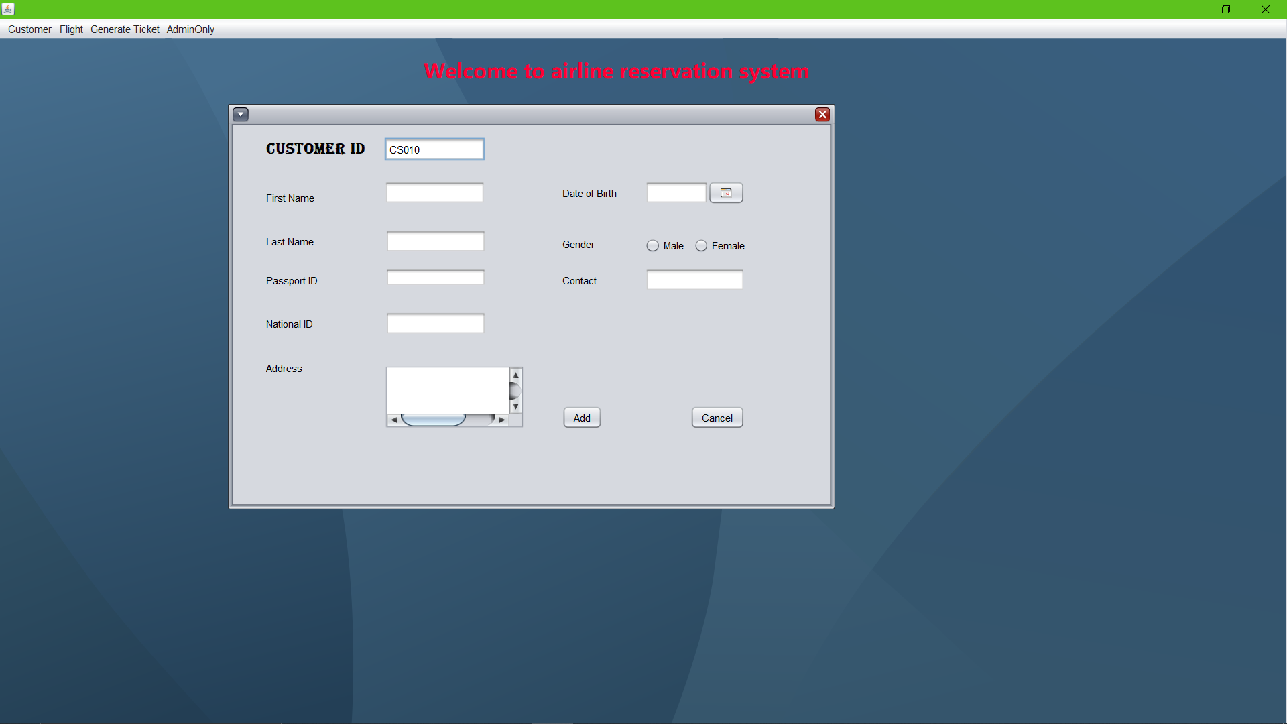
Task: Click the Cancel button
Action: tap(717, 417)
